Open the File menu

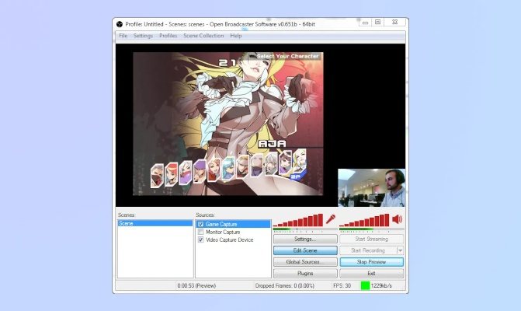123,36
